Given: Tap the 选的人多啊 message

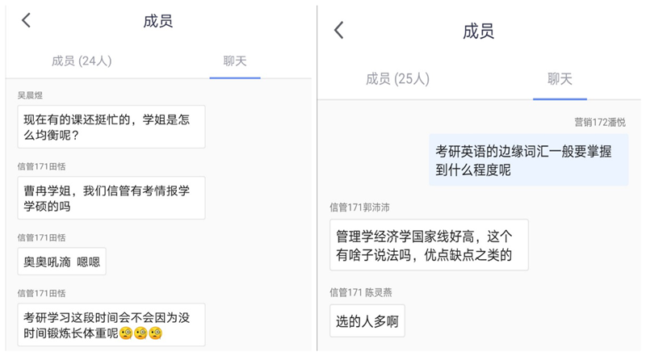Looking at the screenshot, I should [x=367, y=321].
